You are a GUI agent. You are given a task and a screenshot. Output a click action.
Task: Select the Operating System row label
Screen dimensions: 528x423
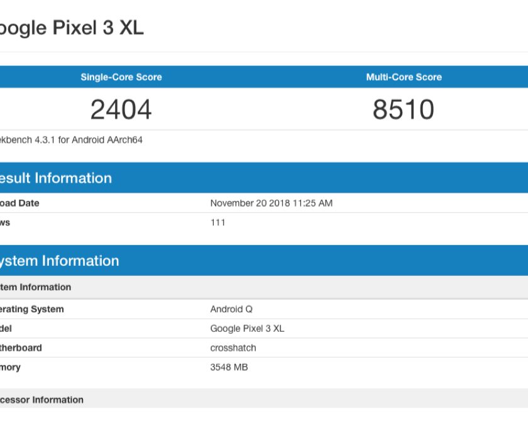coord(31,309)
